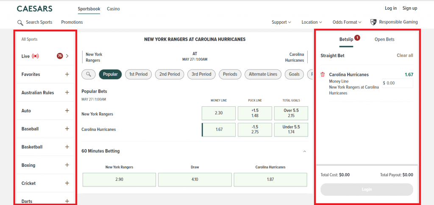The width and height of the screenshot is (434, 205).
Task: Expand Auto sport plus icon
Action: (67, 111)
